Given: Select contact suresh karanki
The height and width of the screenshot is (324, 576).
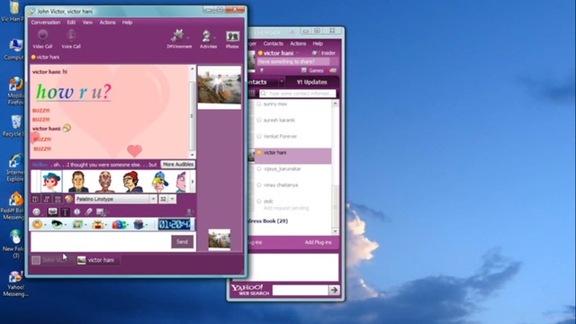Looking at the screenshot, I should click(279, 120).
